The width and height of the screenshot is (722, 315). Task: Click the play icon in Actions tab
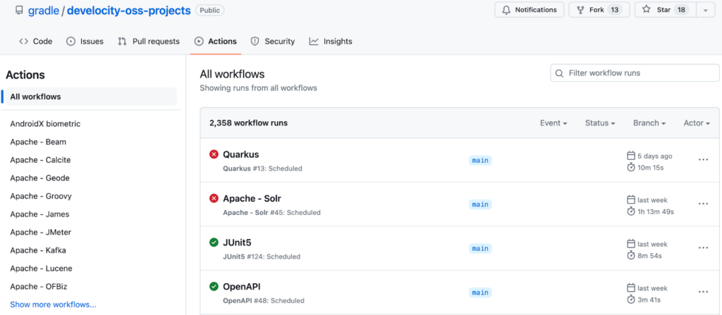click(199, 42)
